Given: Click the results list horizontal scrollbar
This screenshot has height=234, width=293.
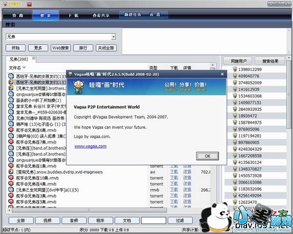Looking at the screenshot, I should click(x=89, y=210).
